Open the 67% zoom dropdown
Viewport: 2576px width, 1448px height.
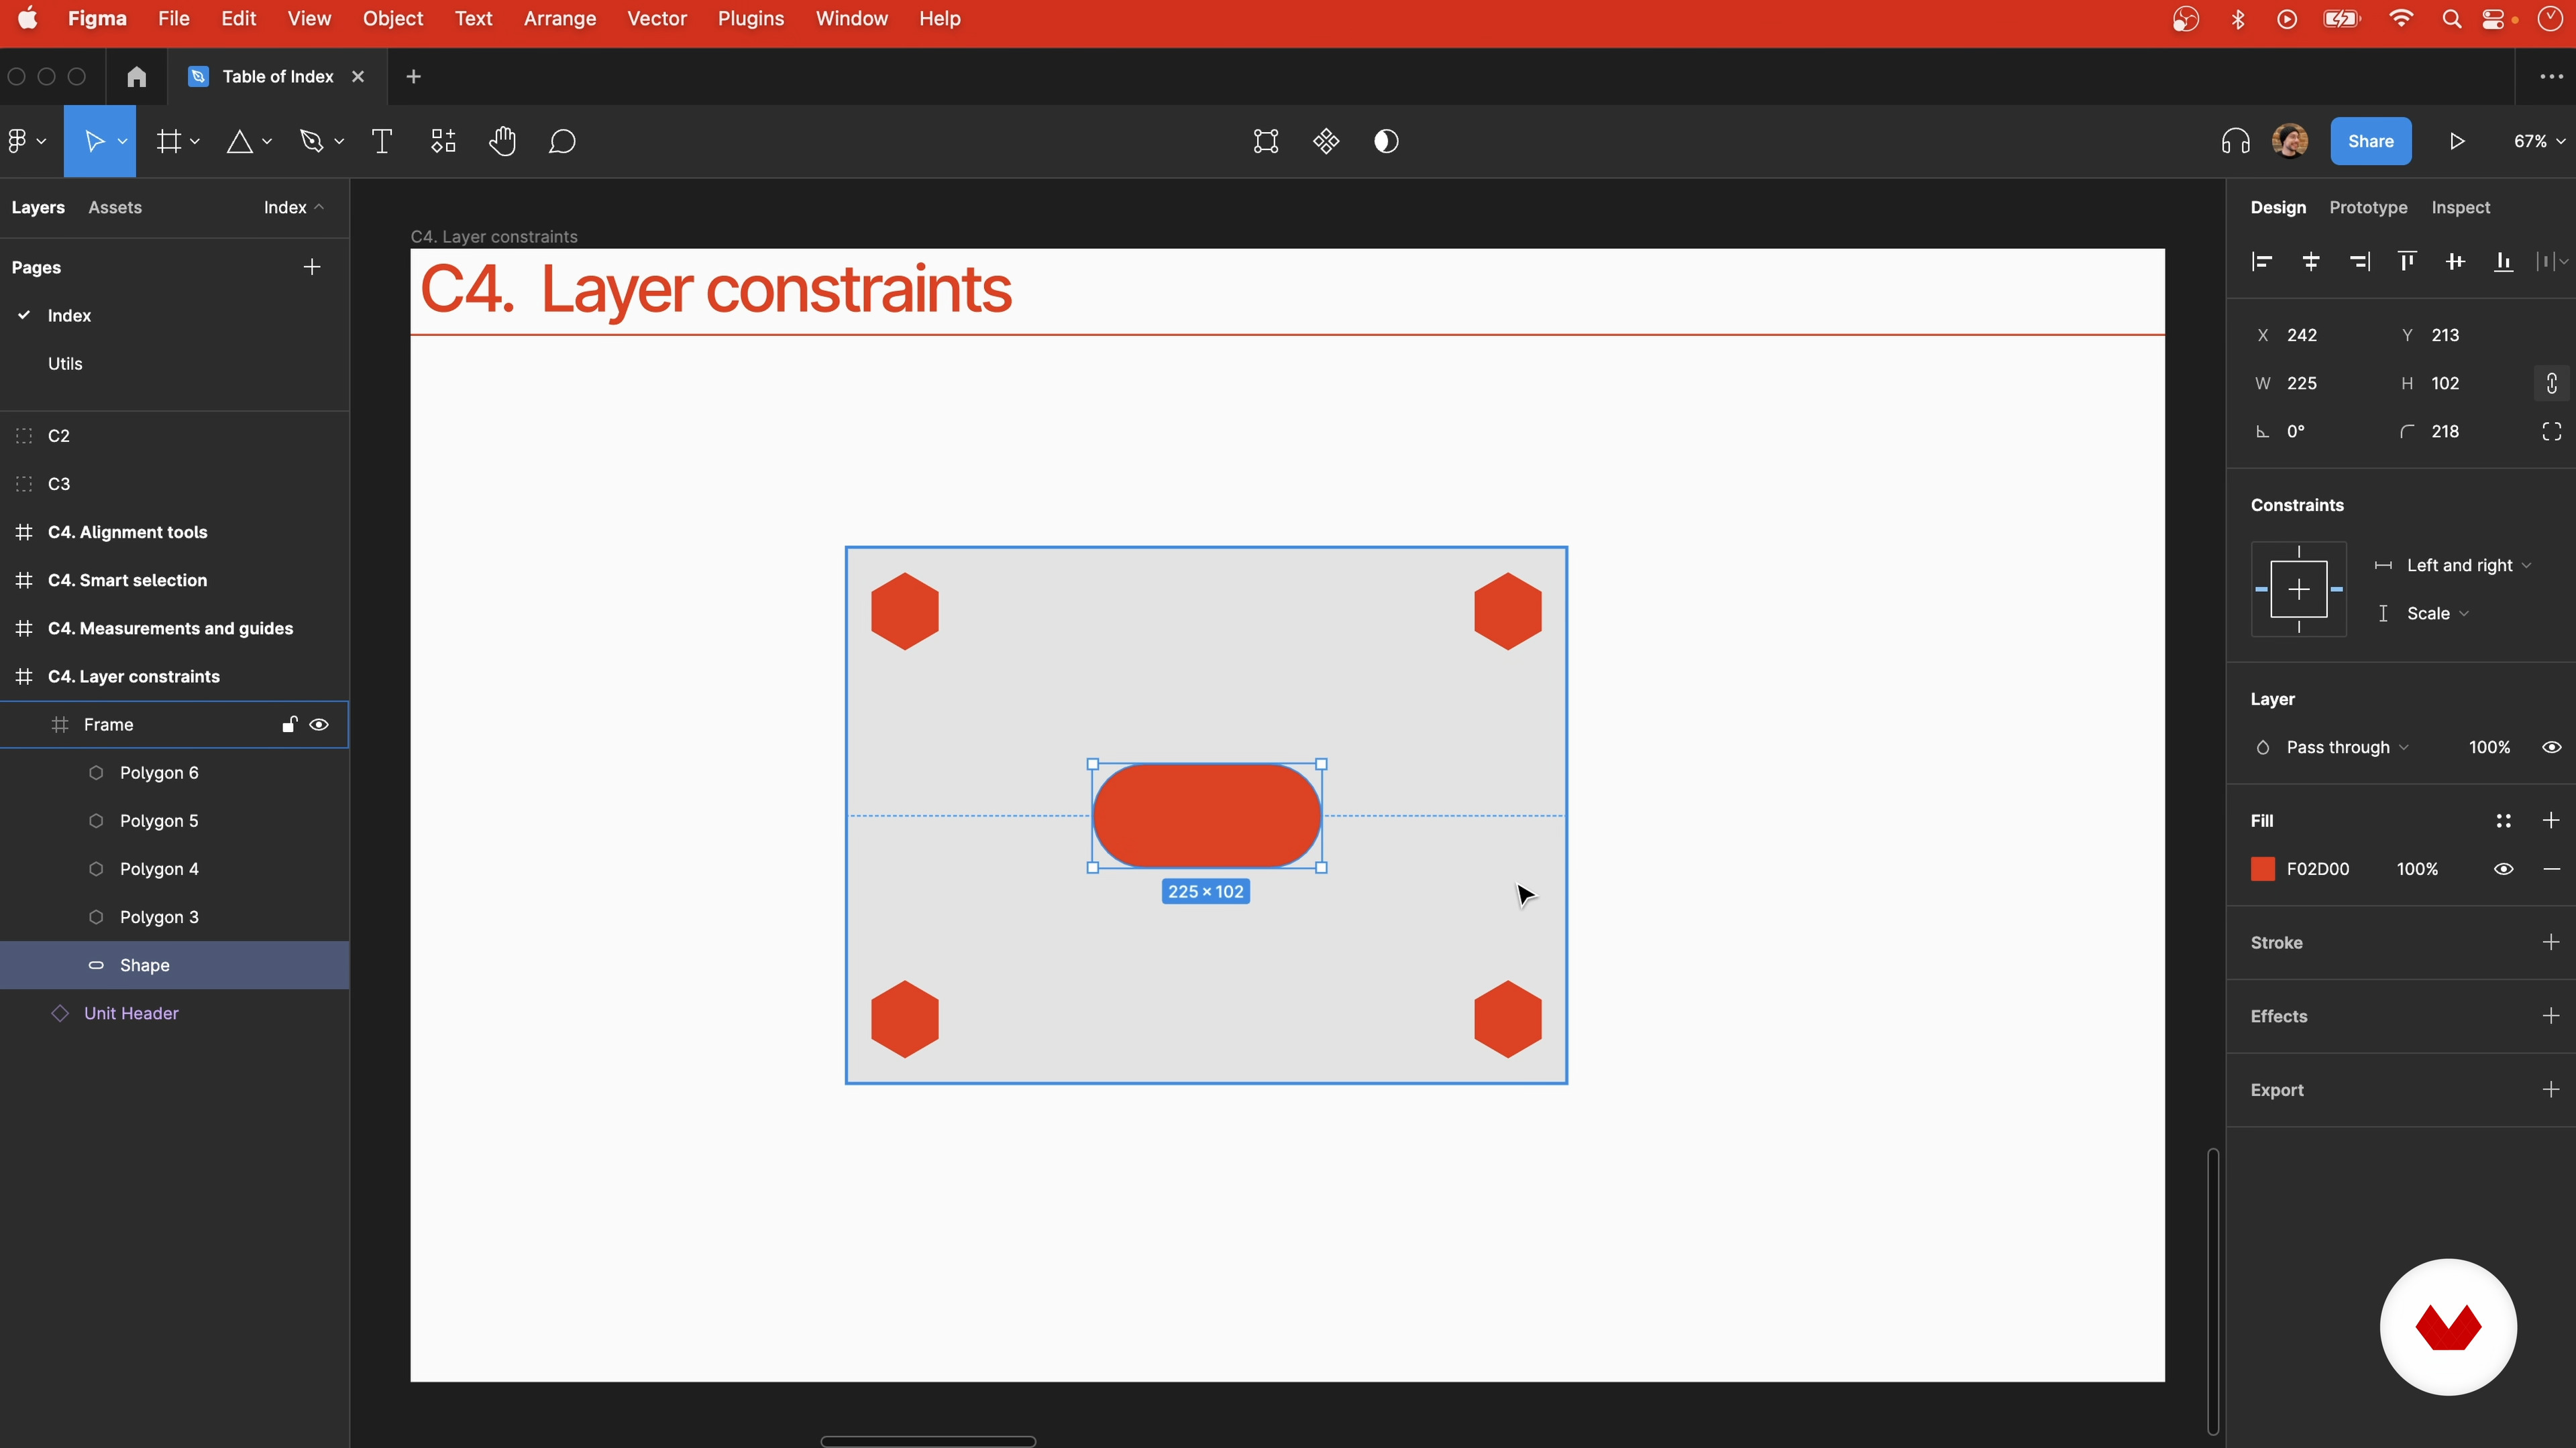2539,141
